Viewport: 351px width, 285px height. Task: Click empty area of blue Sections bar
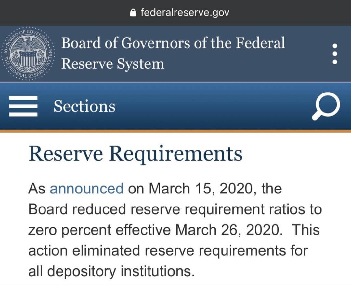[x=211, y=107]
